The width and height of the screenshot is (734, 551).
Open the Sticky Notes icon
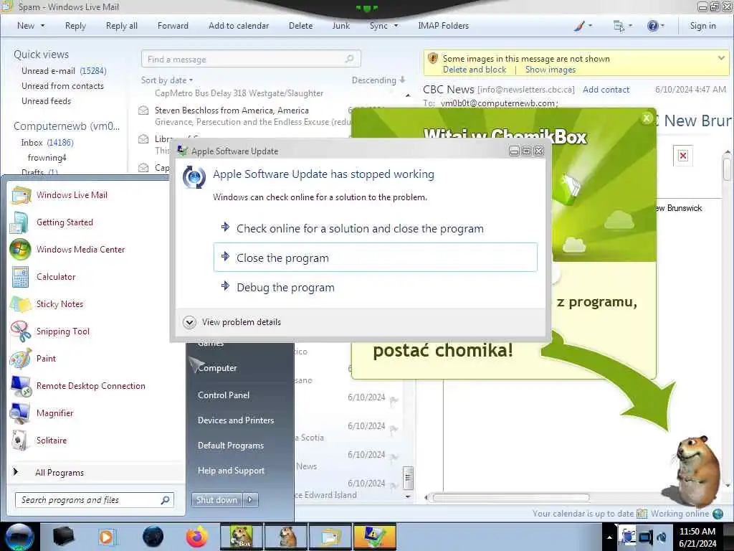[x=20, y=304]
